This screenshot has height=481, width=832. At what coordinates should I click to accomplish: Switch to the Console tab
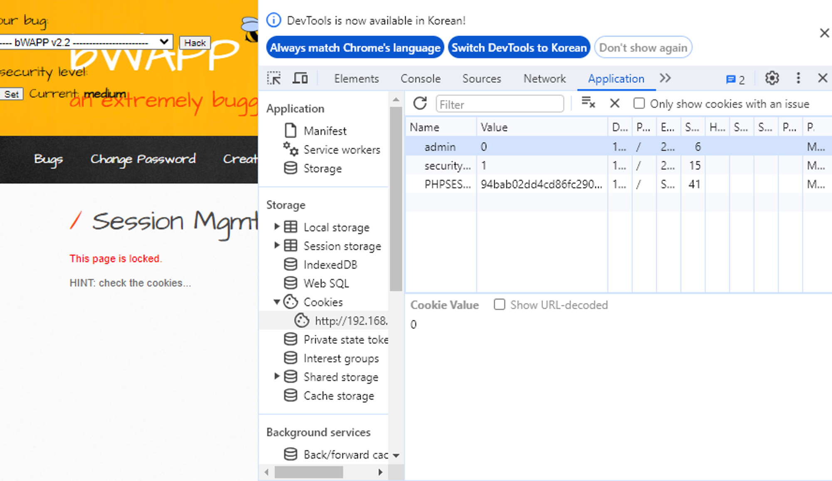421,79
